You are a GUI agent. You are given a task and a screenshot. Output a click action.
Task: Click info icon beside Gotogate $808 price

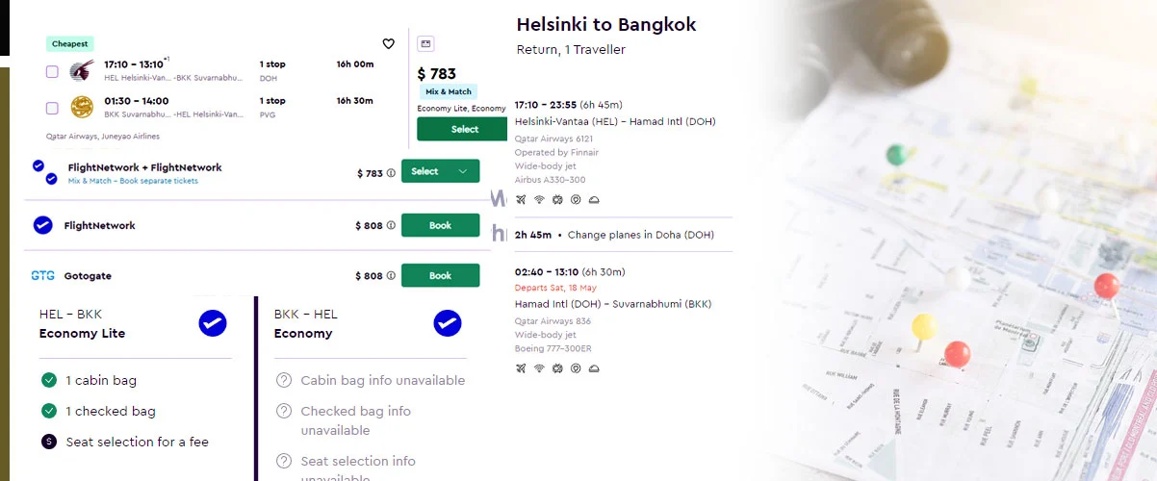tap(391, 276)
